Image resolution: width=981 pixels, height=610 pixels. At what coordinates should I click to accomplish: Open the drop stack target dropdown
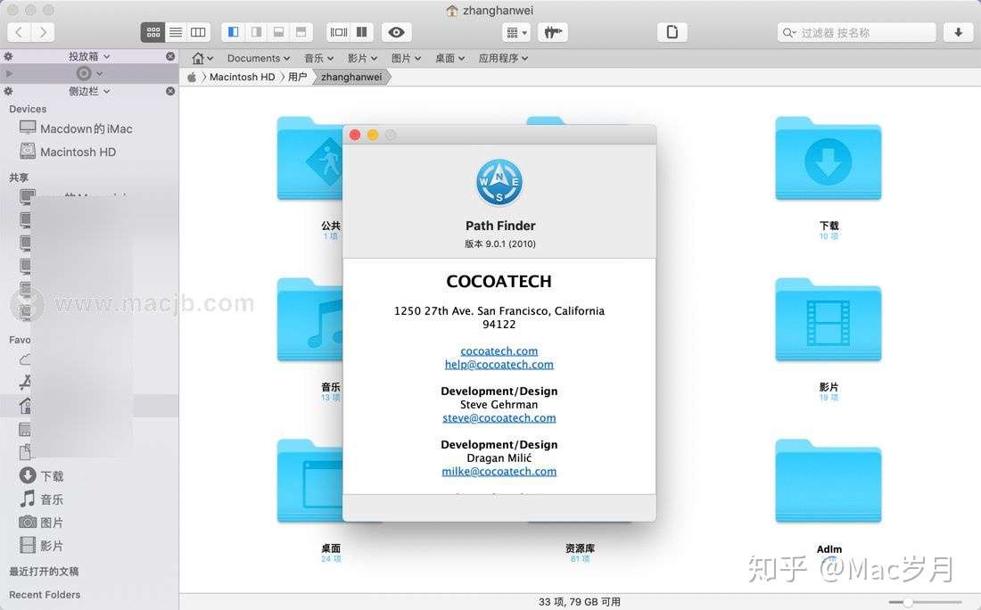point(89,74)
